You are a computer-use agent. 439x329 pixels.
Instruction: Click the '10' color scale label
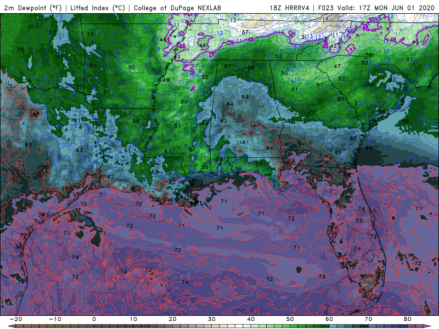tap(133, 319)
